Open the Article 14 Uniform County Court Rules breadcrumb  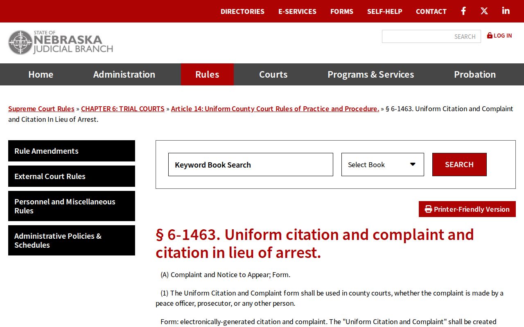click(275, 109)
